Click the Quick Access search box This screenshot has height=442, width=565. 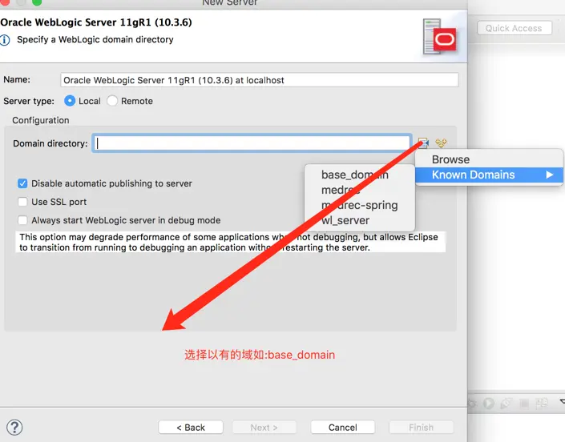tap(515, 28)
